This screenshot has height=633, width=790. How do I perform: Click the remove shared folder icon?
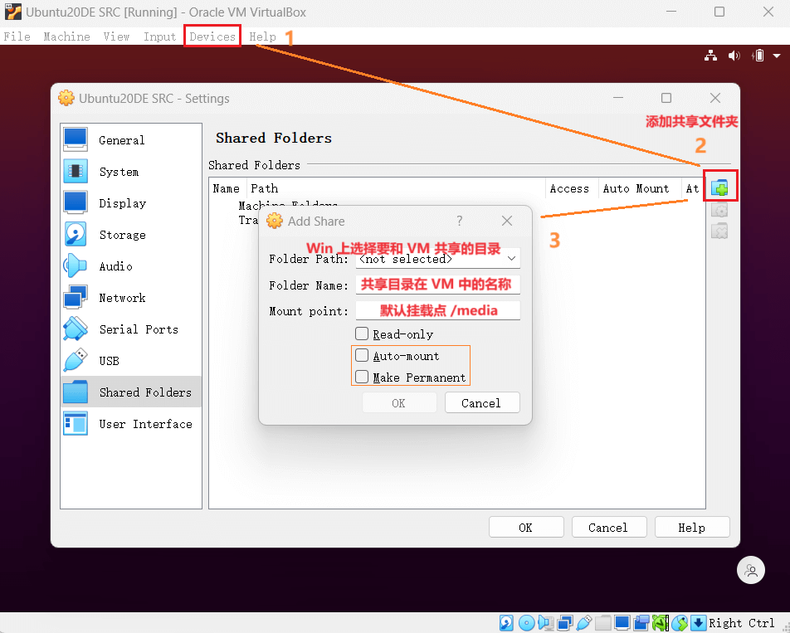coord(719,231)
